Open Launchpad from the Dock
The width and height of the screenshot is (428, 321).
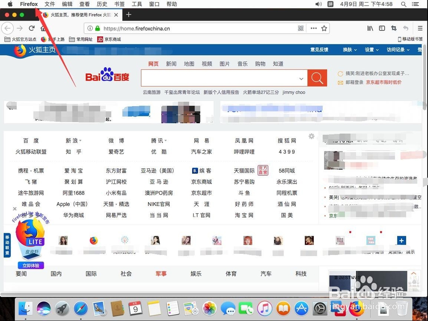point(62,309)
